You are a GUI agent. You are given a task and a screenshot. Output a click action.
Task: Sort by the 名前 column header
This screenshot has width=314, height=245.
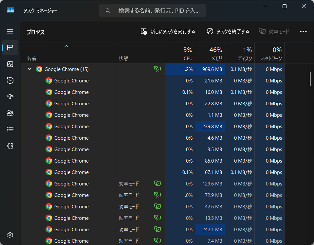(68, 53)
